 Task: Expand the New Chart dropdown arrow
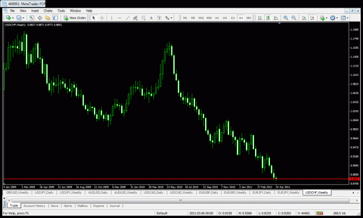click(13, 18)
